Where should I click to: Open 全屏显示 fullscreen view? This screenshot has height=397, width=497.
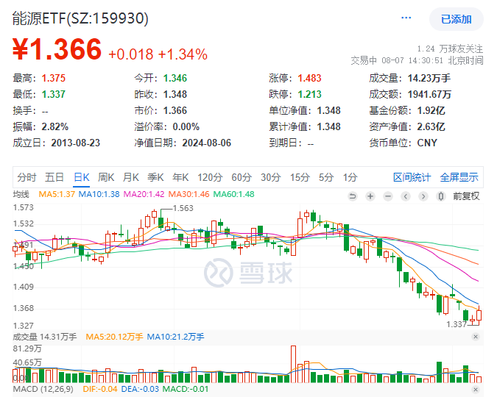[459, 177]
